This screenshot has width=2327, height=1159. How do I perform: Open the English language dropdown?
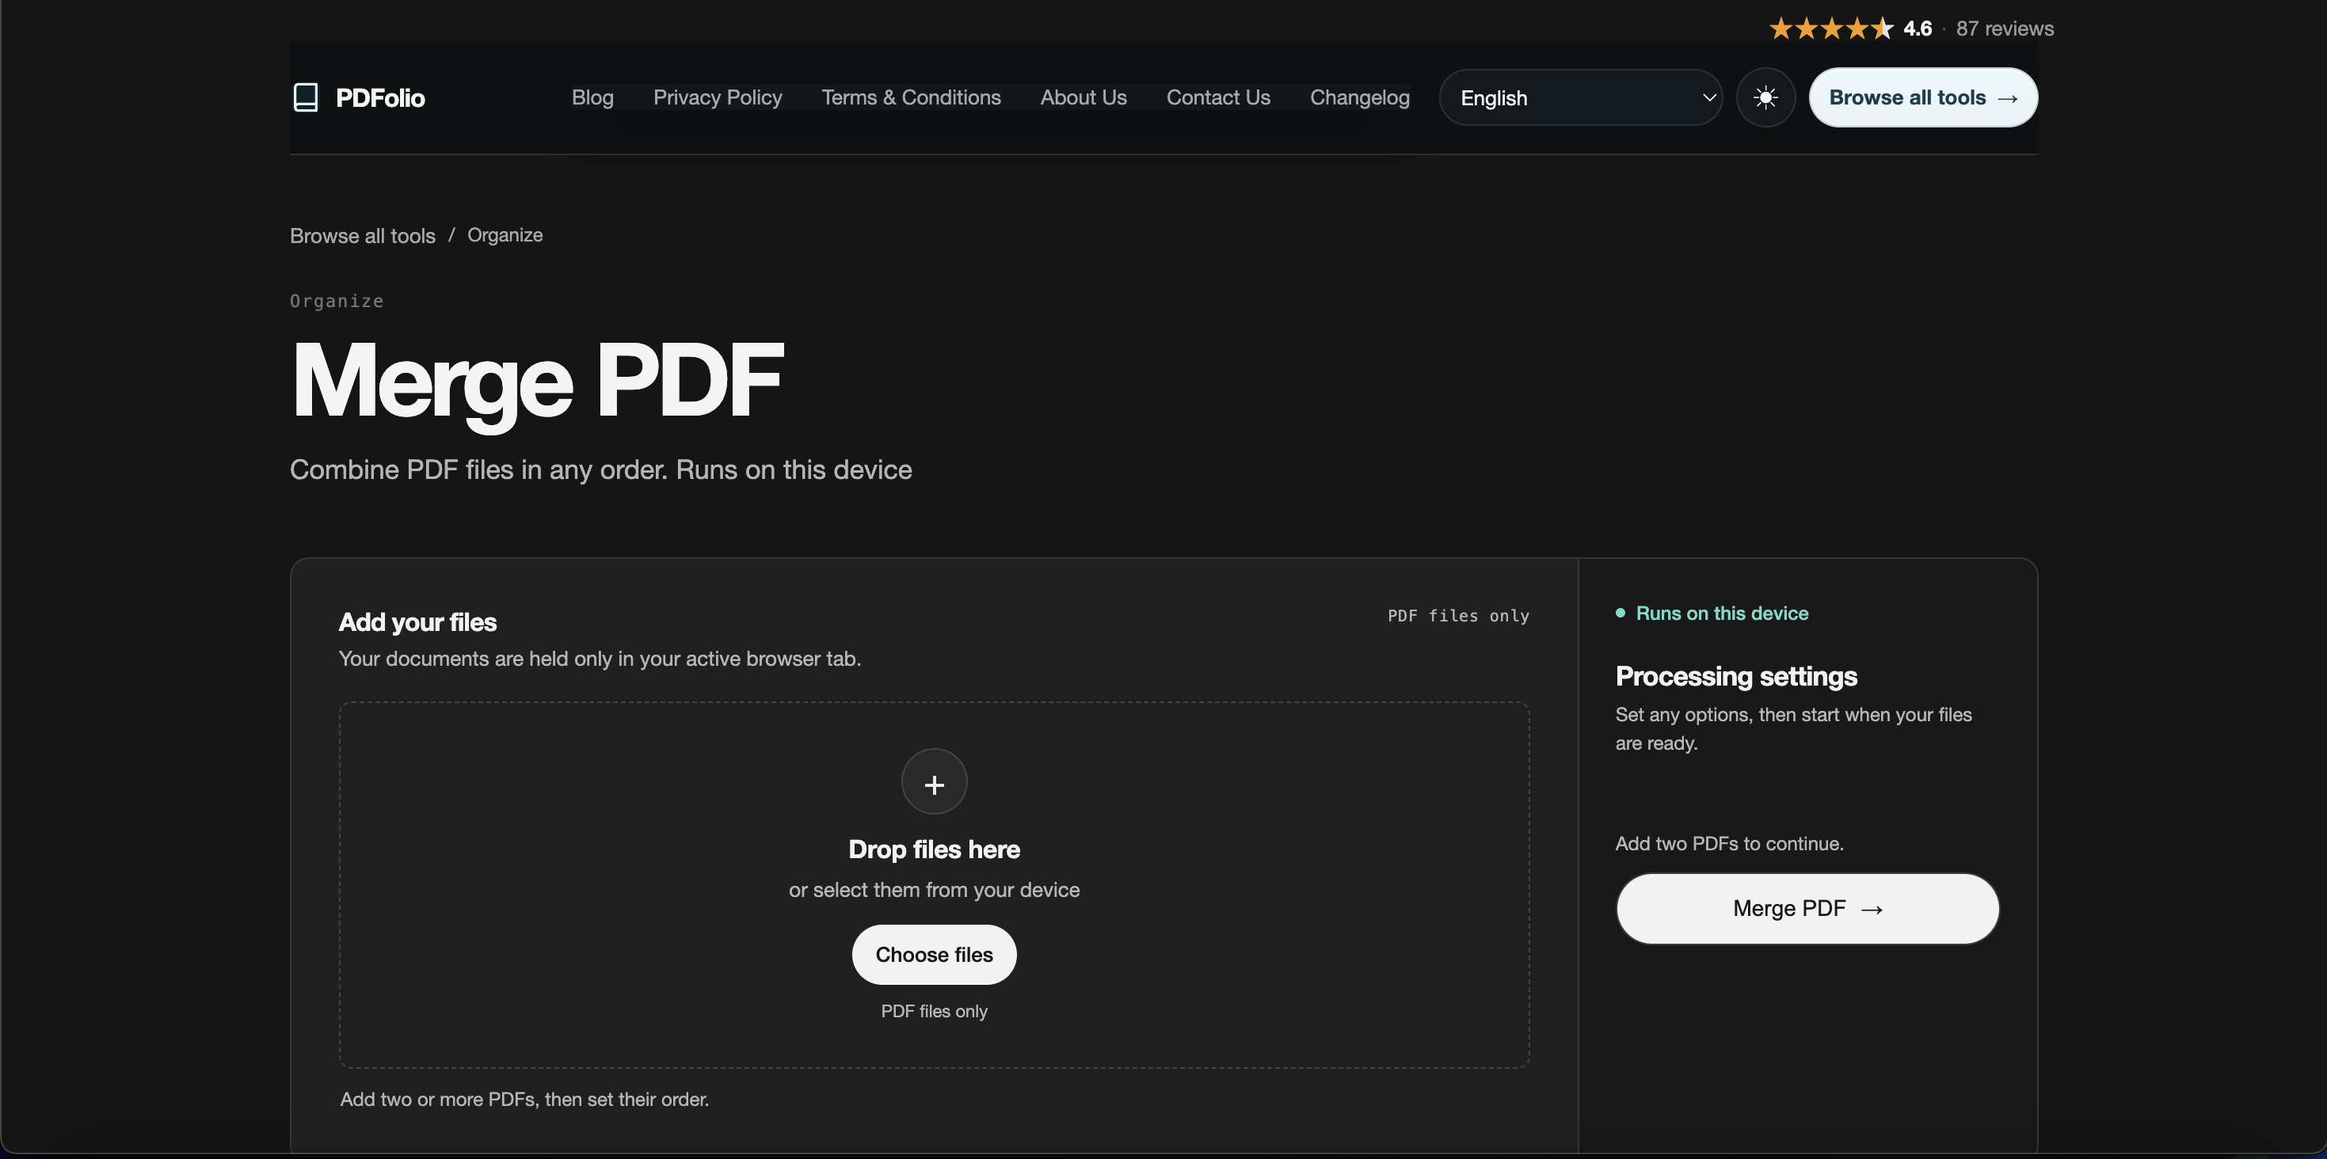1581,97
